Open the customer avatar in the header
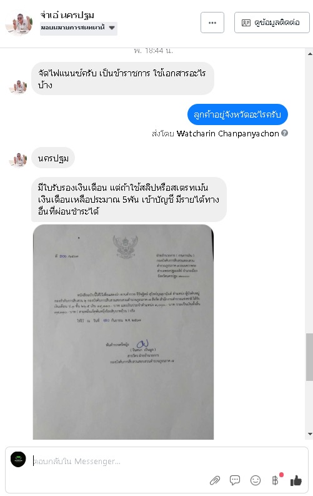This screenshot has width=313, height=496. click(x=19, y=23)
